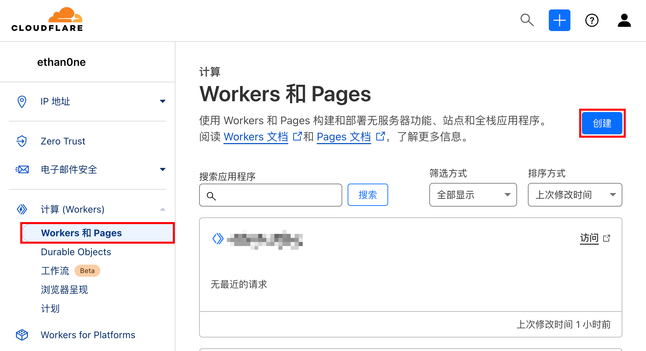The image size is (646, 351).
Task: Click the Cloudflare logo
Action: pos(47,20)
